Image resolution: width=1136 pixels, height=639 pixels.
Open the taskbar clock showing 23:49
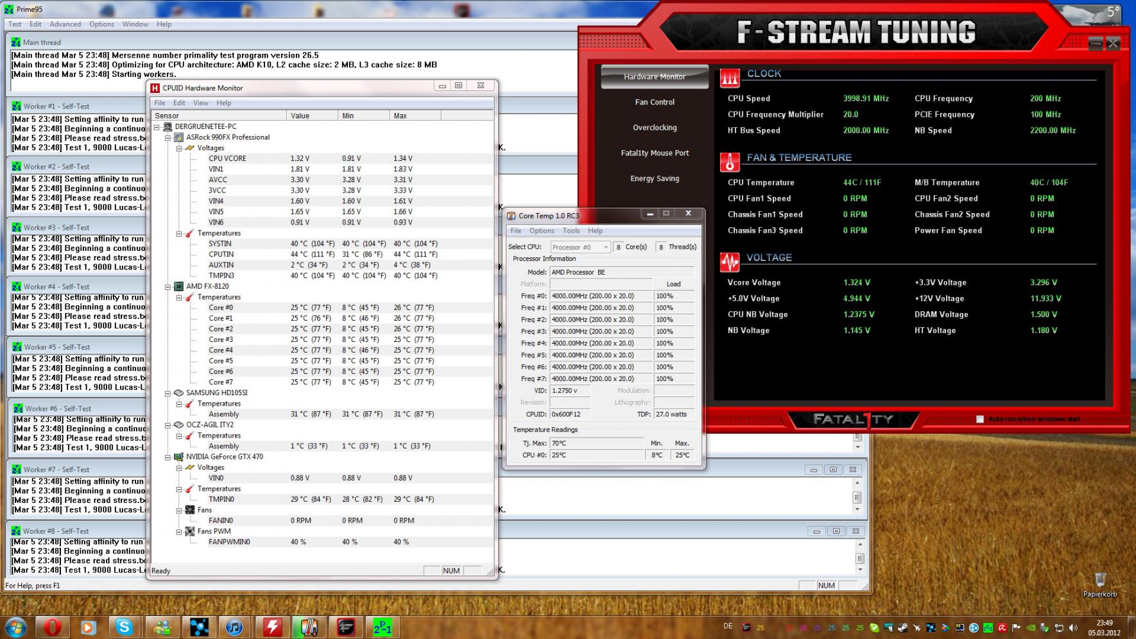click(1105, 627)
